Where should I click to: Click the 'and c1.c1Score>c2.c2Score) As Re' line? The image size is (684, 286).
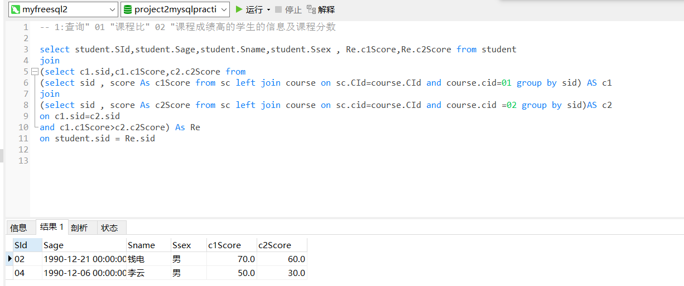click(120, 127)
